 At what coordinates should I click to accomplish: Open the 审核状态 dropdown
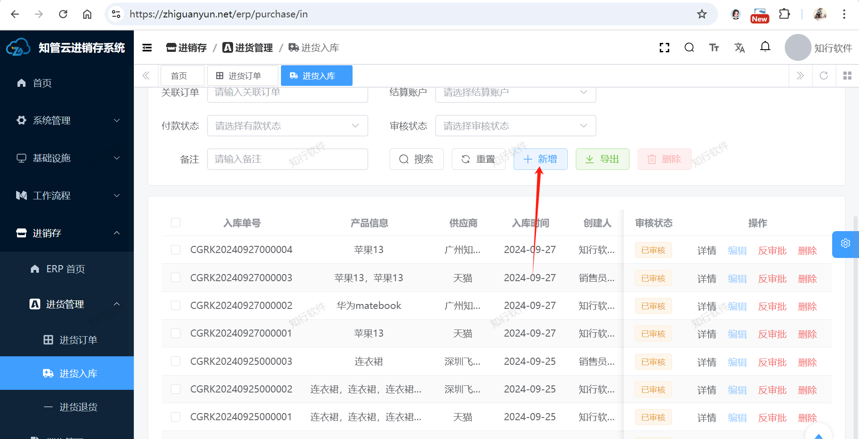coord(515,126)
